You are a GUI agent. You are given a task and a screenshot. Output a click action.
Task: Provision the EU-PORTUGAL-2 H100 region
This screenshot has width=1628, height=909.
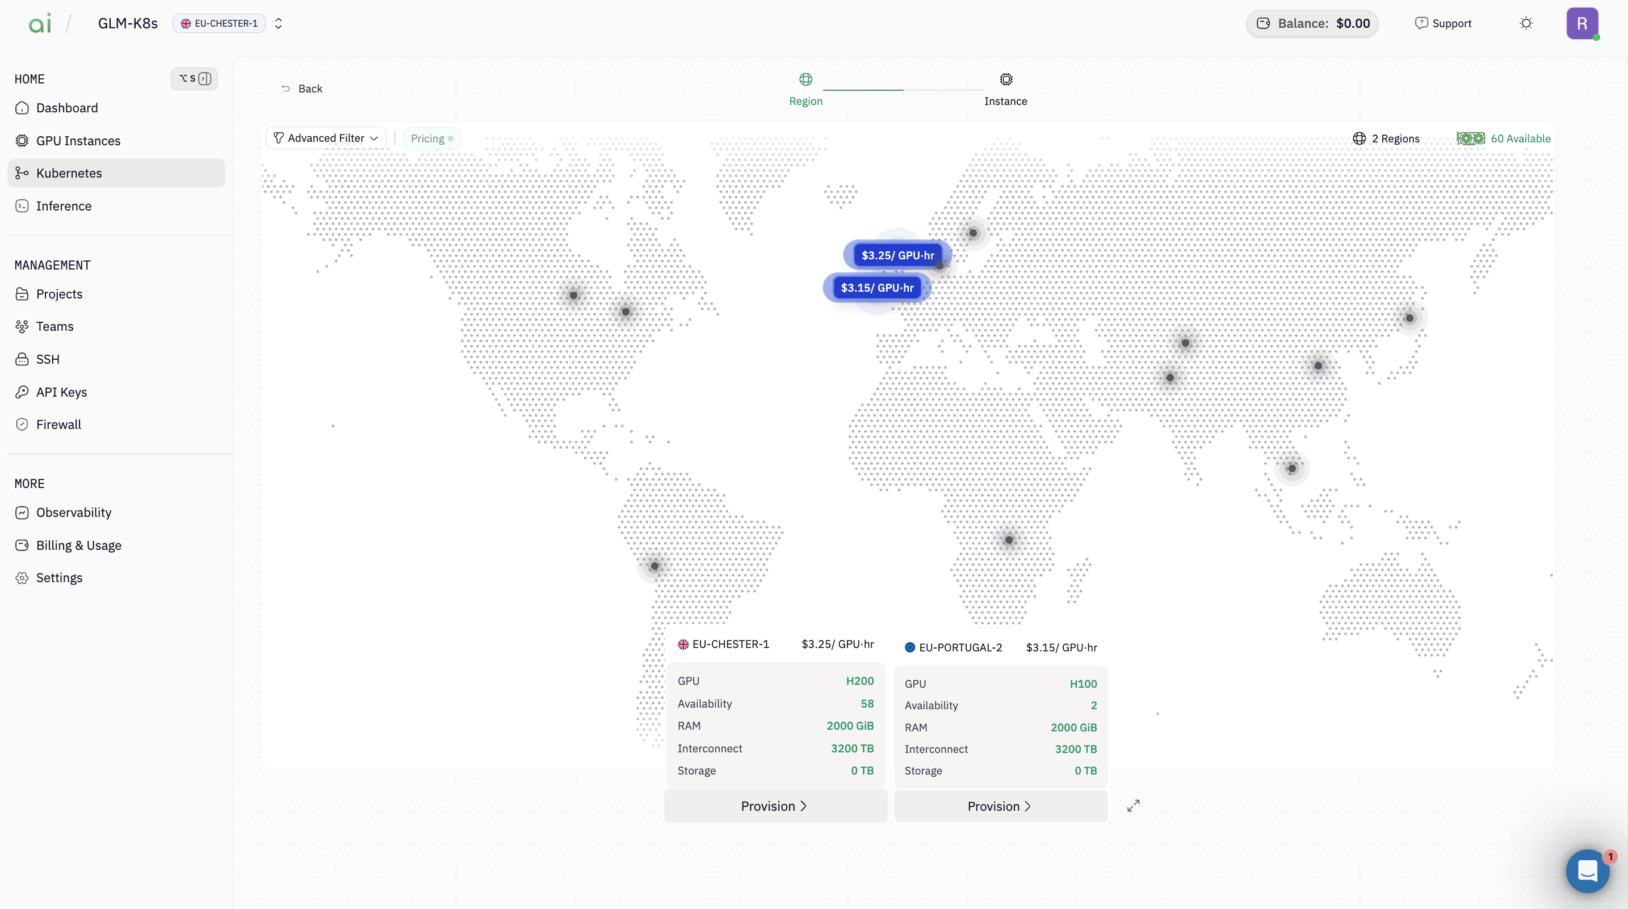[x=1000, y=806]
